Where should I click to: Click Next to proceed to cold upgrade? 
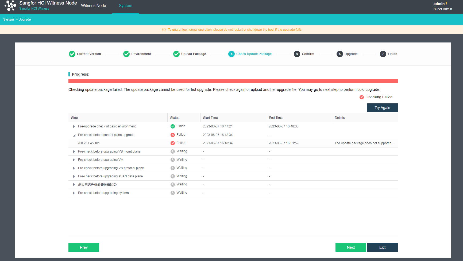350,247
